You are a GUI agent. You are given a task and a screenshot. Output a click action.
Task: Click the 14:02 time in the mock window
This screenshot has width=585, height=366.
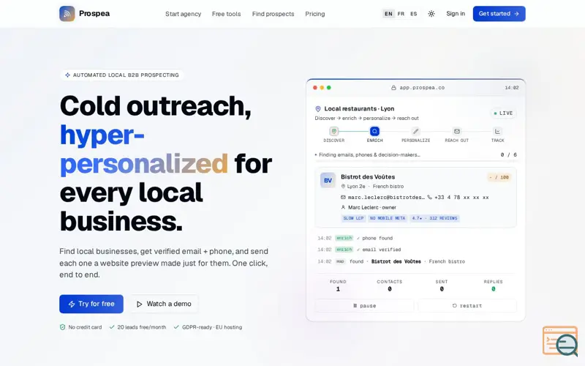point(511,88)
